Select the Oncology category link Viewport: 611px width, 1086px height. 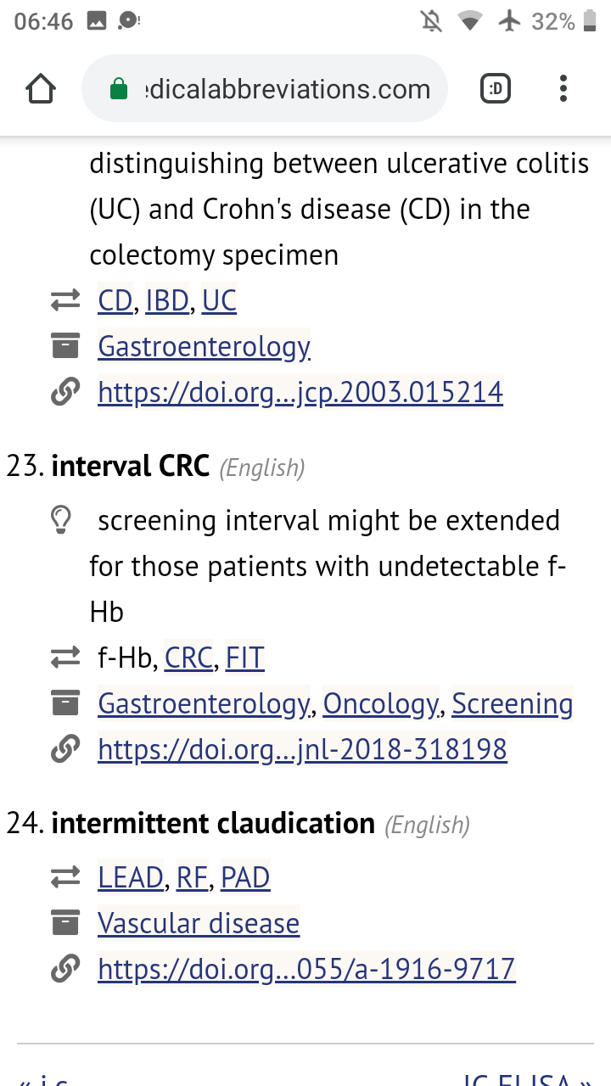(380, 703)
